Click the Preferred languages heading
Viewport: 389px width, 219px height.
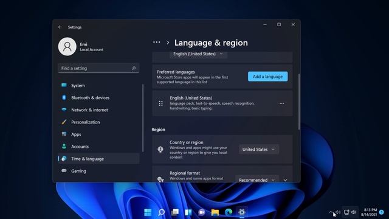pyautogui.click(x=176, y=72)
